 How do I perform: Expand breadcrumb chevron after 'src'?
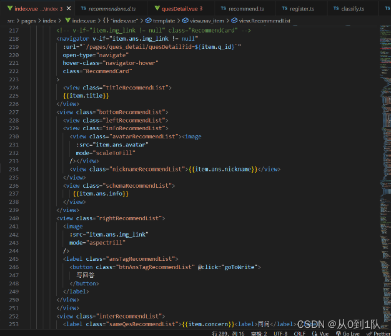tap(18, 21)
